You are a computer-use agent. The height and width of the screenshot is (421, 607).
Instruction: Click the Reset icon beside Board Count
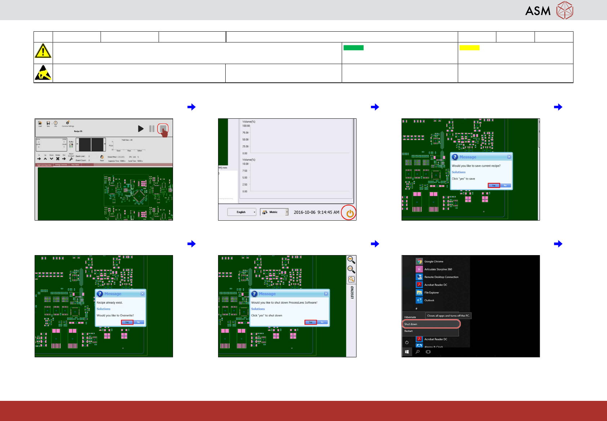[x=102, y=157]
